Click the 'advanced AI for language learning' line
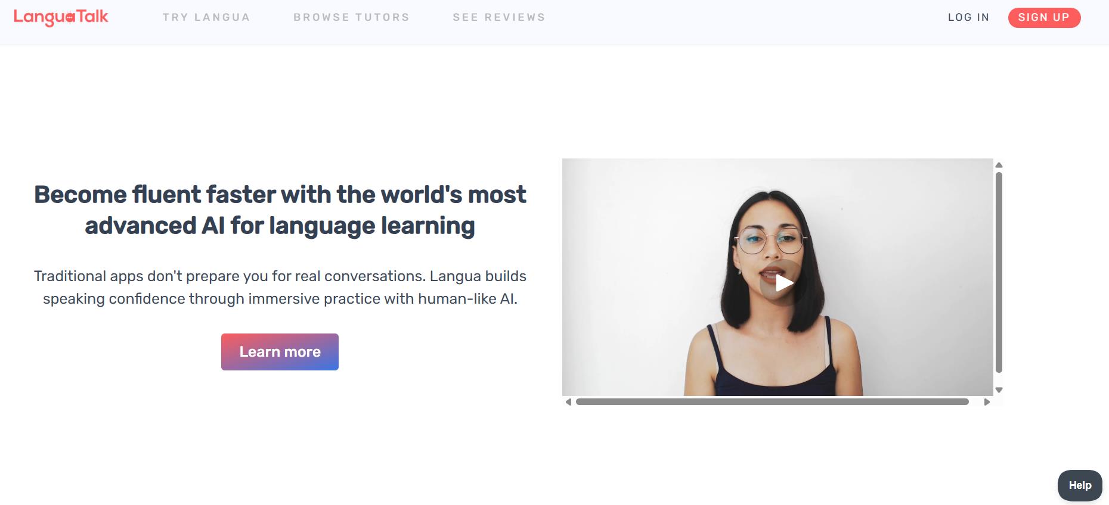The width and height of the screenshot is (1109, 505). click(x=280, y=226)
